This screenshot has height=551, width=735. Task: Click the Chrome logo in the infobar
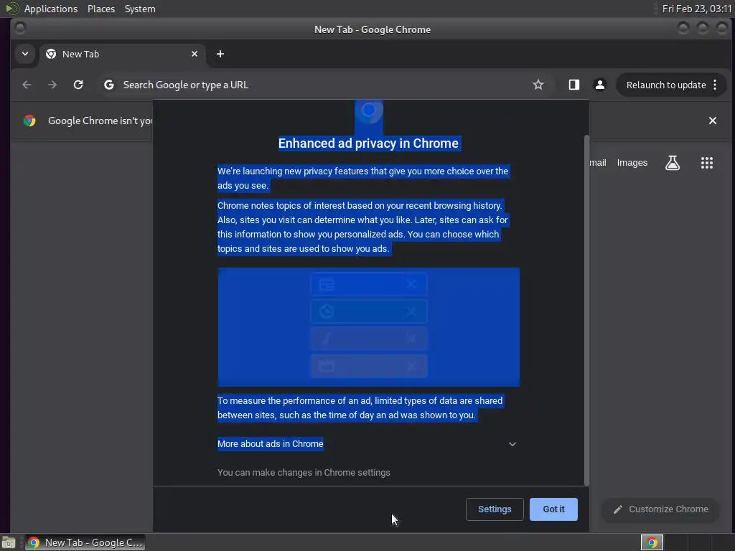29,121
